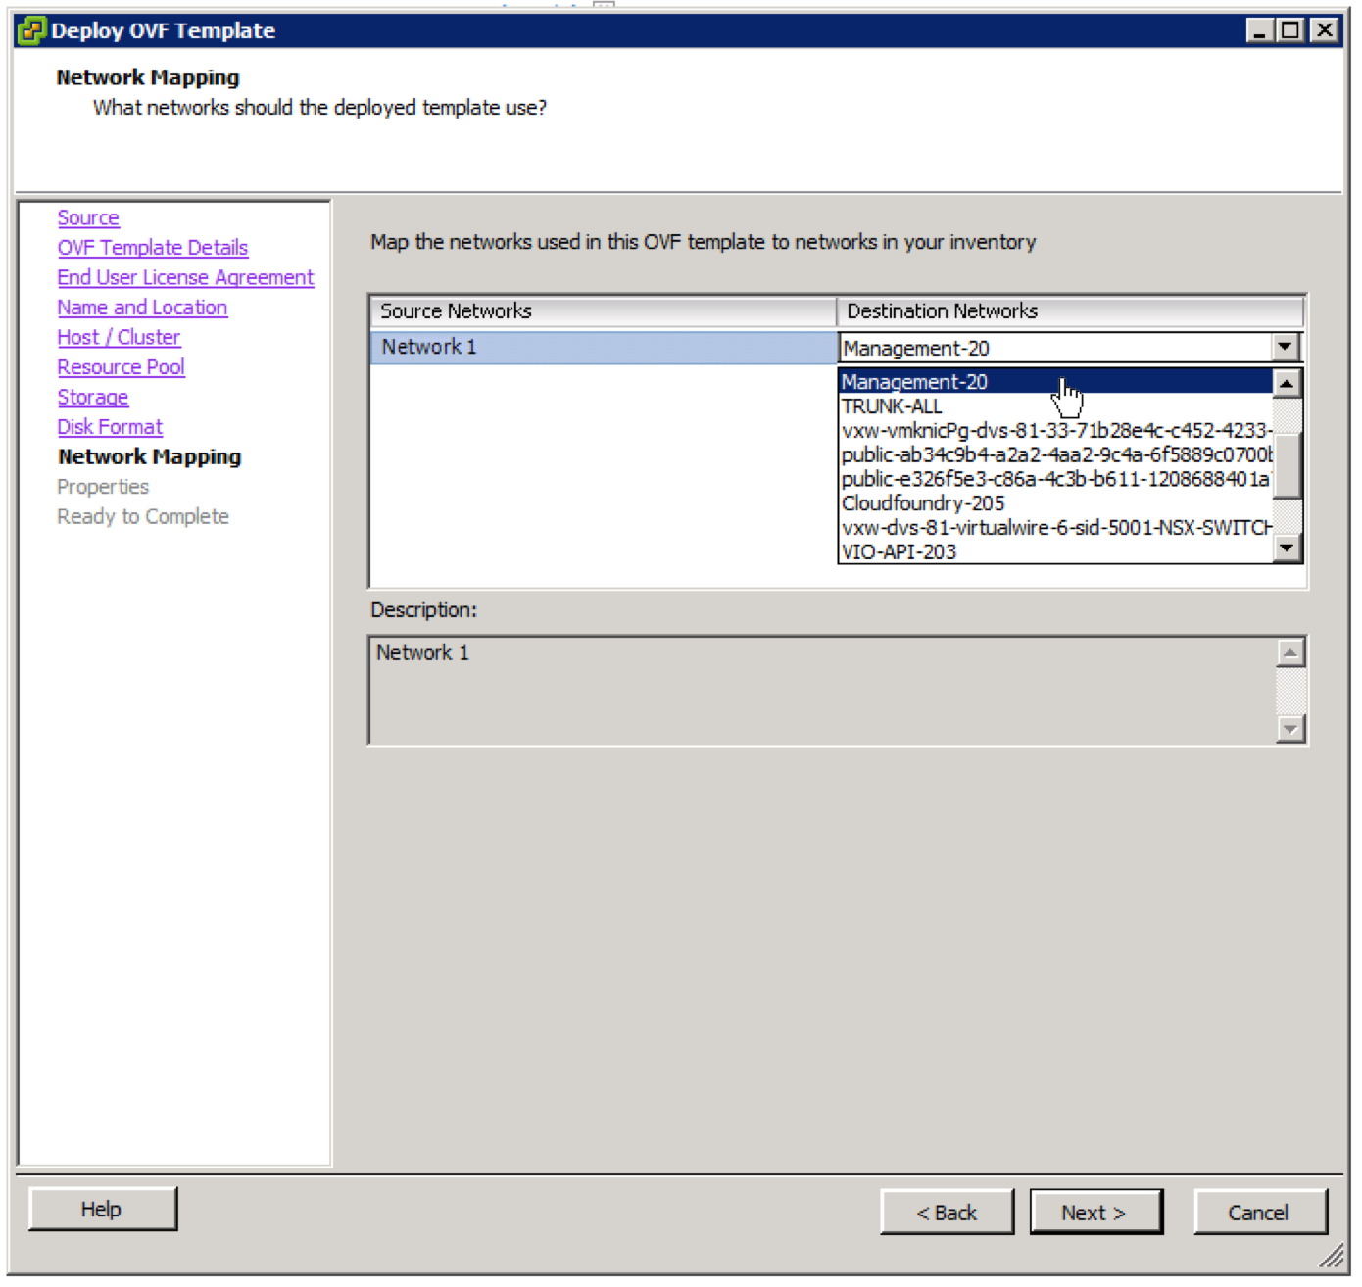This screenshot has height=1287, width=1362.
Task: Select vxw-dvs-81-virtualwire-6 NSX-SWITCH network
Action: tap(1055, 528)
